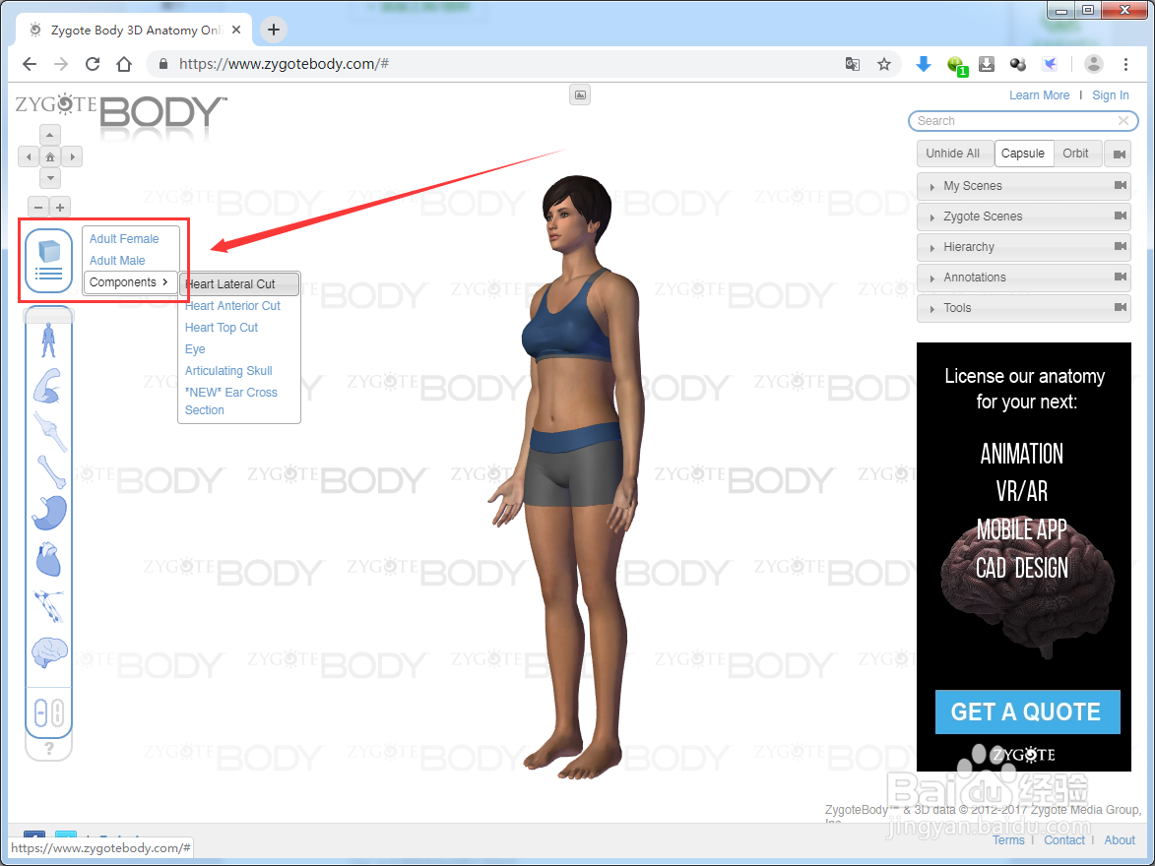Select the circulatory system heart icon
This screenshot has width=1155, height=866.
click(x=48, y=560)
